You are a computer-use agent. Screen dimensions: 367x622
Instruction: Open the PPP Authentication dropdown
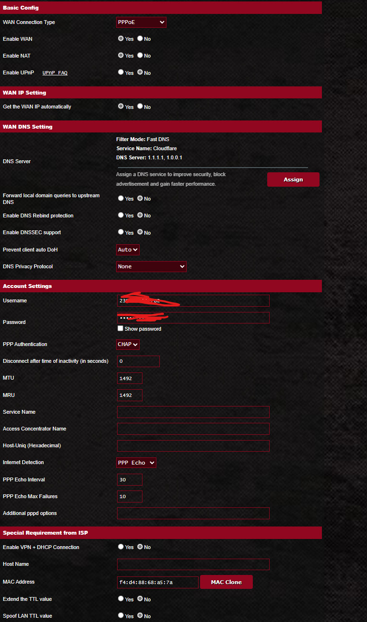pyautogui.click(x=128, y=344)
